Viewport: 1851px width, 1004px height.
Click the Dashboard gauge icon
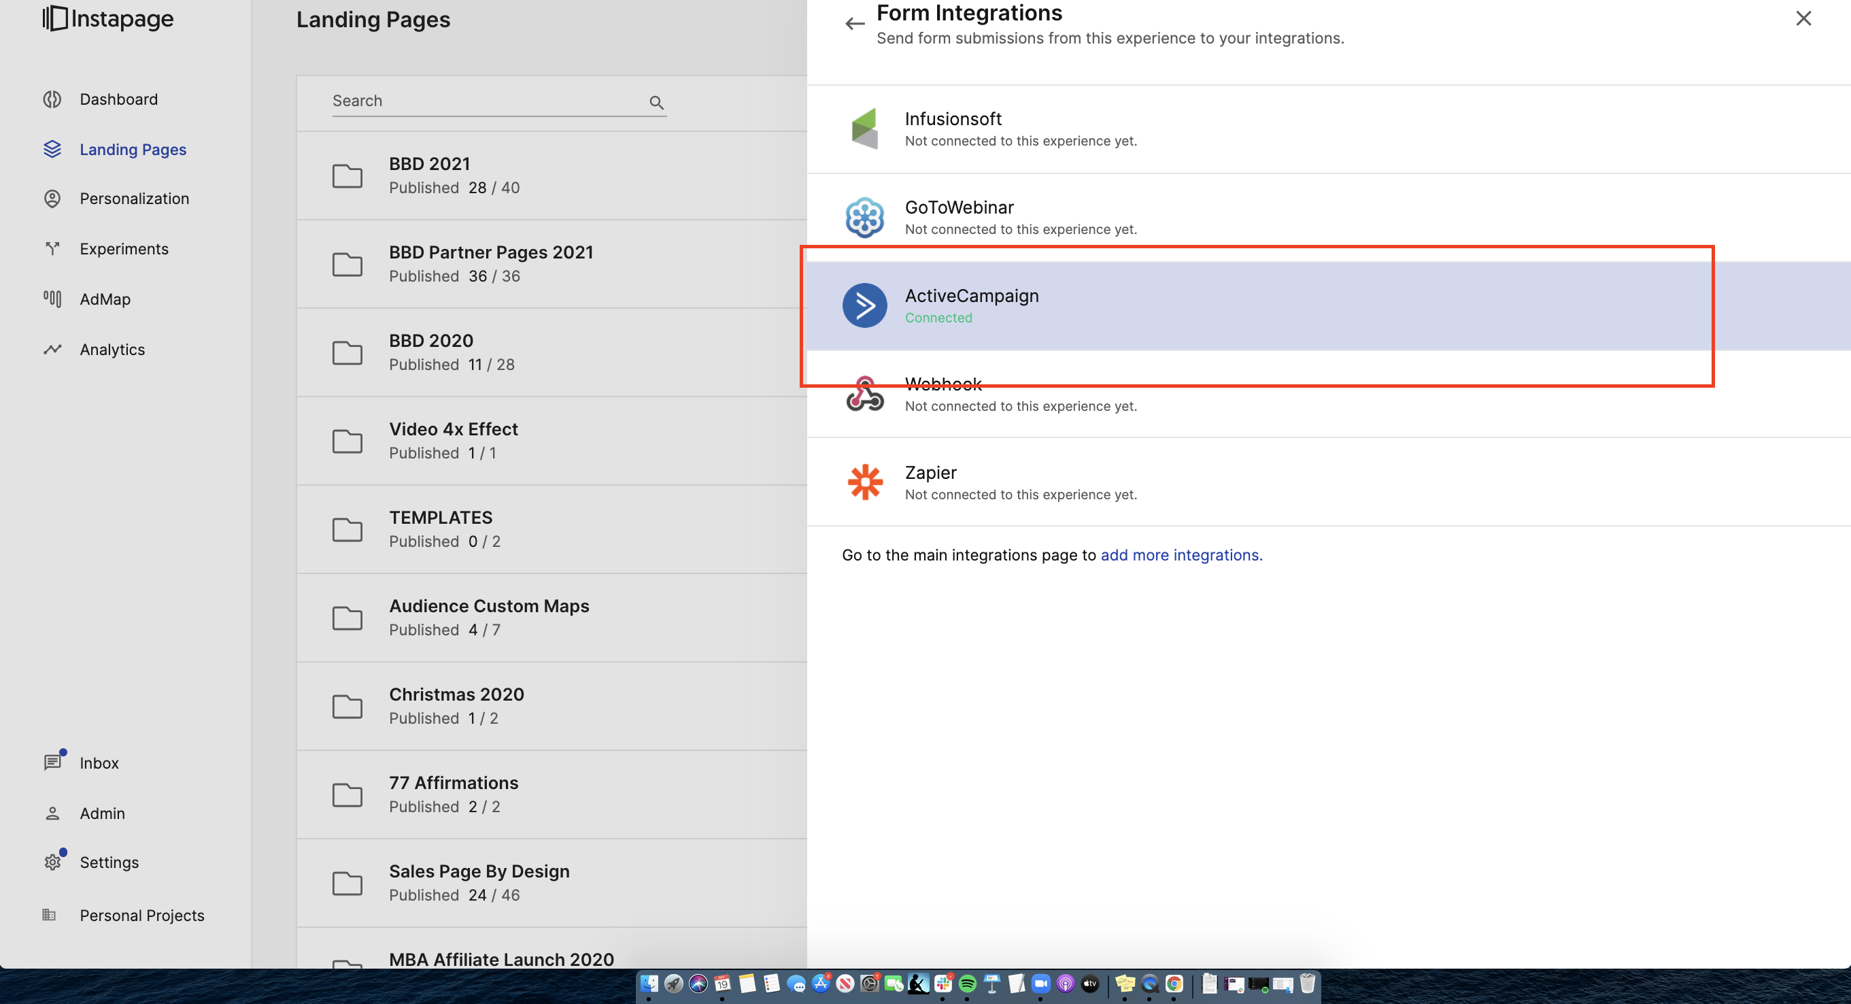coord(52,99)
